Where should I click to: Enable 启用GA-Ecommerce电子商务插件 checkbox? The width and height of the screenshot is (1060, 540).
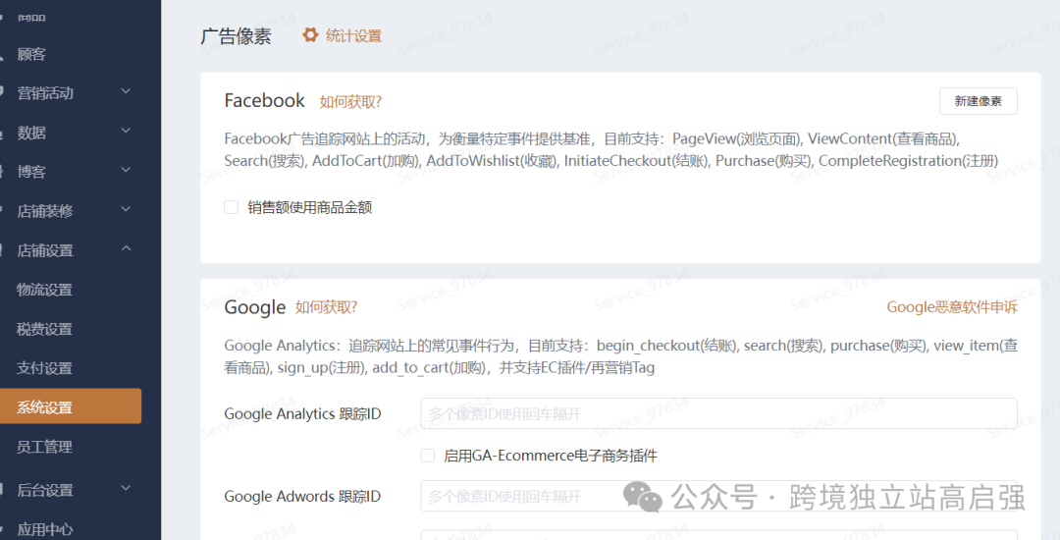pyautogui.click(x=428, y=456)
